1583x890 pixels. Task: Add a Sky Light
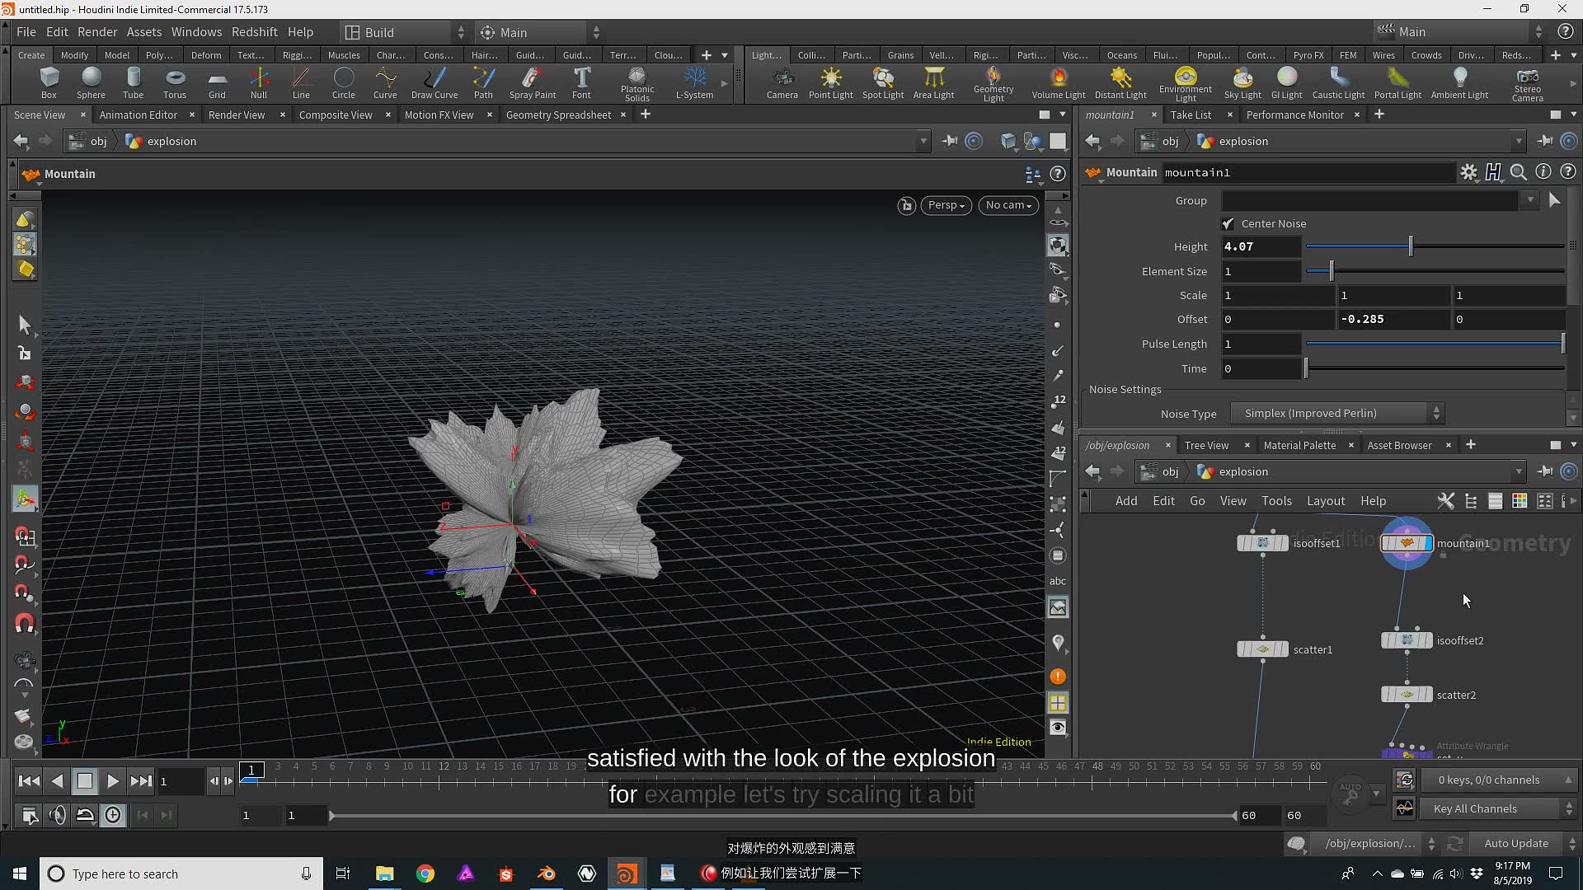pyautogui.click(x=1242, y=83)
